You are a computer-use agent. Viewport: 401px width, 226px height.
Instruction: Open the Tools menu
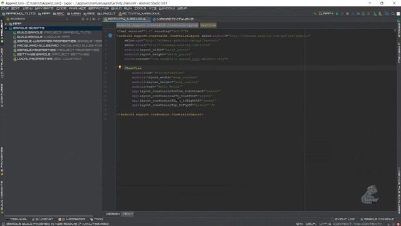point(140,8)
